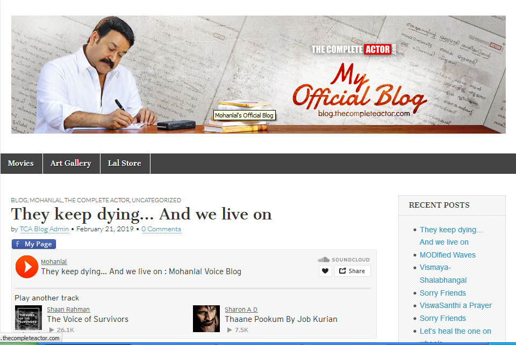The width and height of the screenshot is (516, 345).
Task: Open the Movies menu item
Action: click(21, 164)
